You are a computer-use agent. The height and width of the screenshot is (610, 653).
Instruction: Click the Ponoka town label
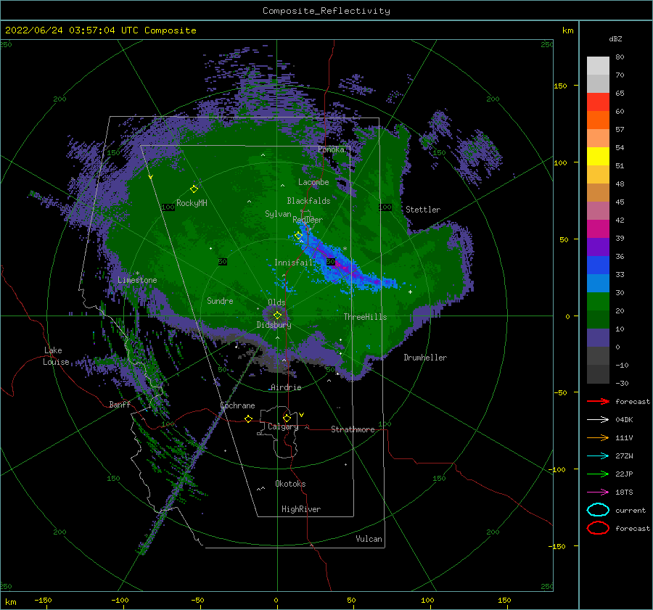(331, 149)
